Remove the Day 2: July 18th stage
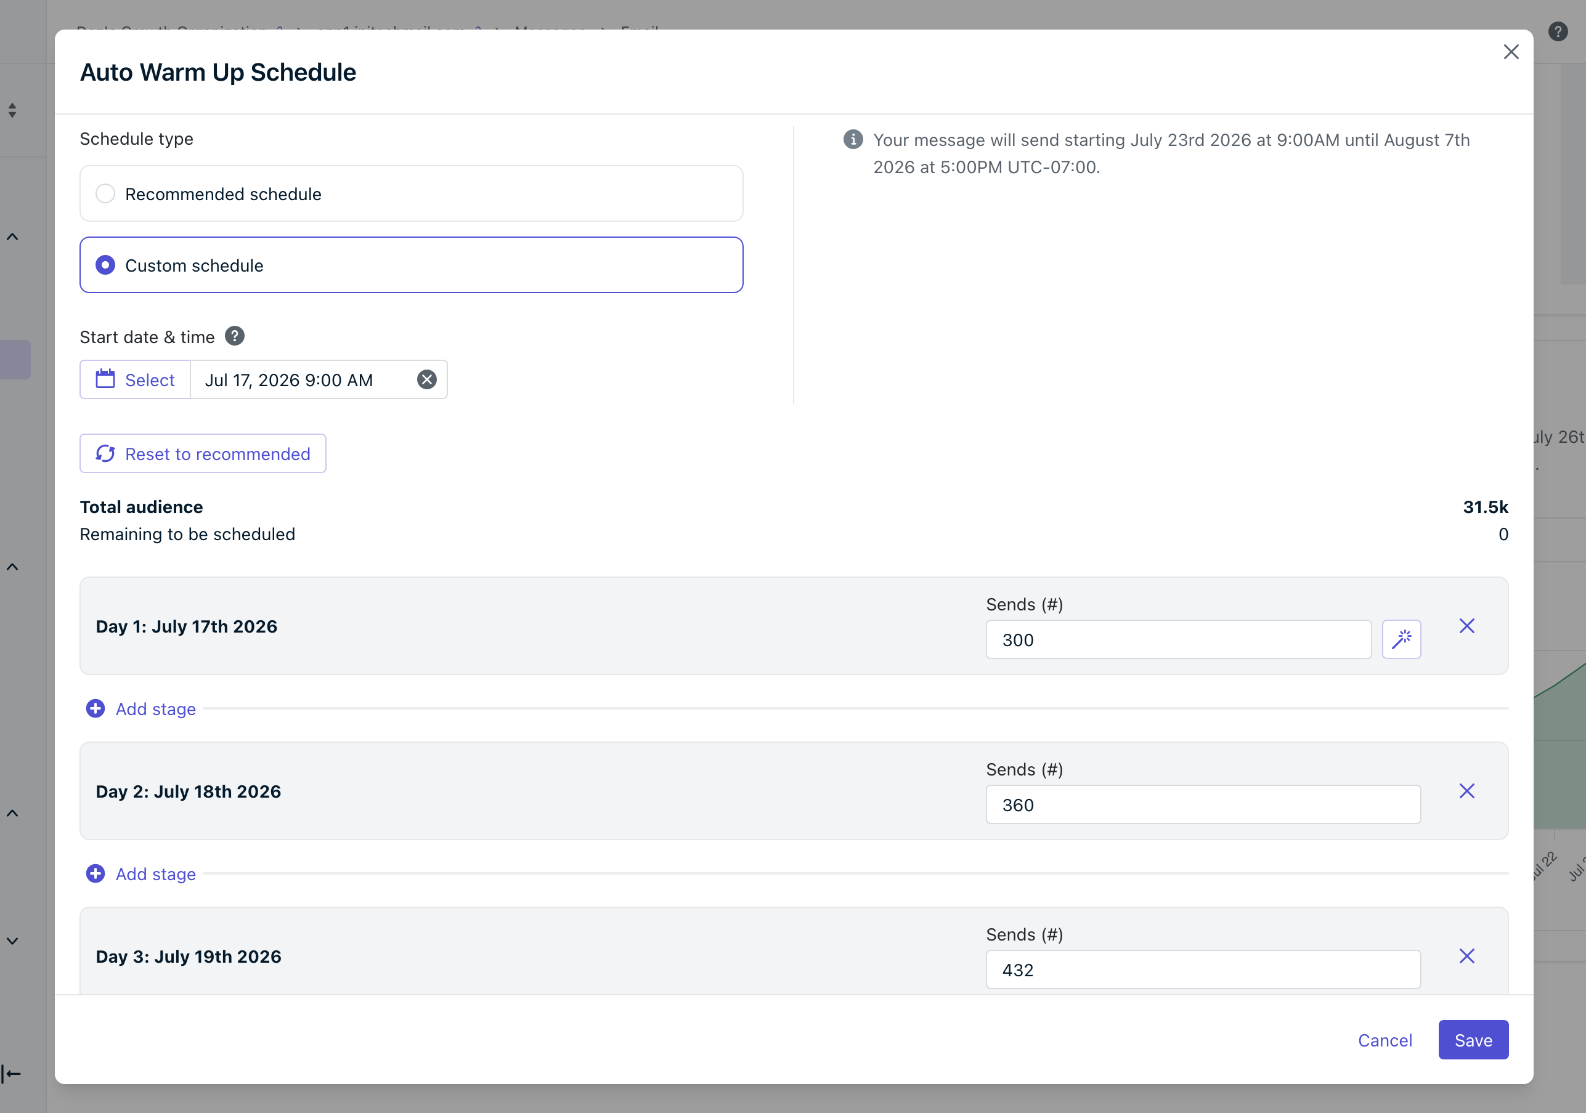The image size is (1586, 1113). click(x=1467, y=791)
